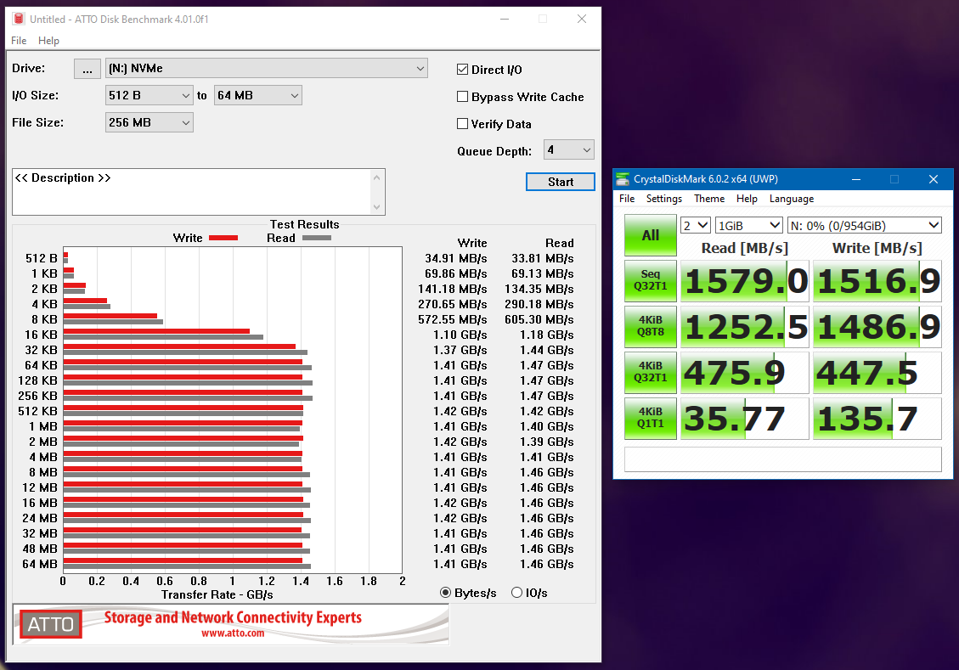Click inside the Description text box
Viewport: 959px width, 670px height.
(195, 192)
